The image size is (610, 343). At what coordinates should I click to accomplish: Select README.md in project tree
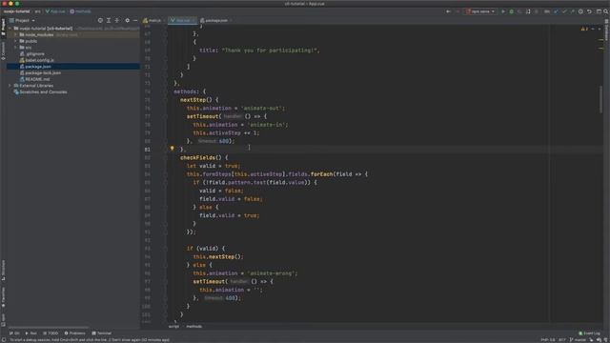point(37,79)
